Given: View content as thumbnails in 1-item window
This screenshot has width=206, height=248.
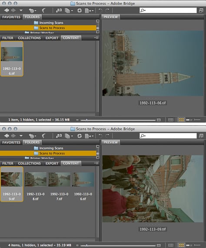Looking at the screenshot, I should click(181, 120).
